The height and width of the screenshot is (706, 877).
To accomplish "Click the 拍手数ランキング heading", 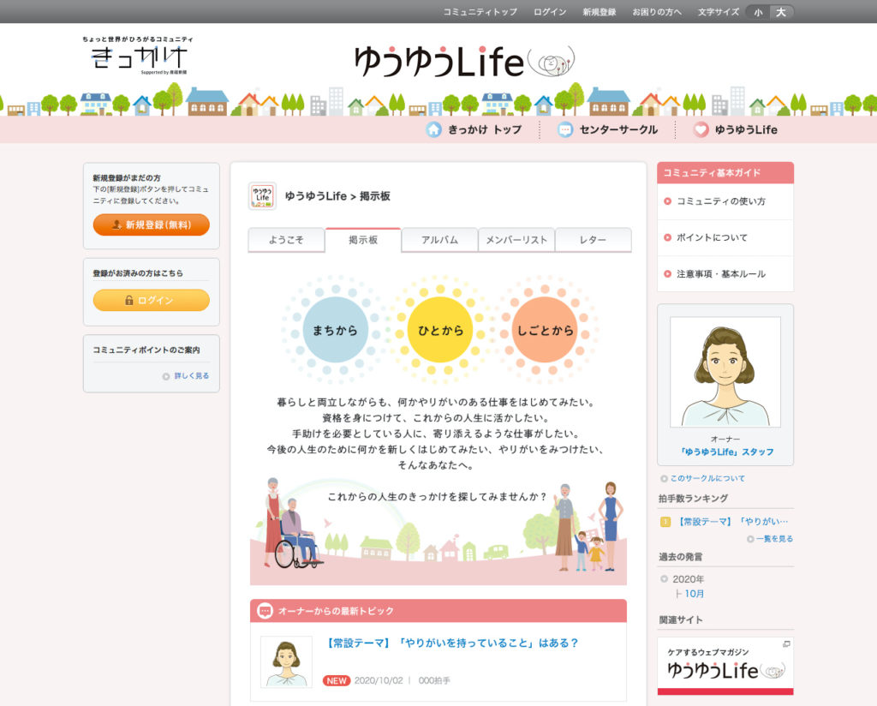I will pyautogui.click(x=694, y=498).
